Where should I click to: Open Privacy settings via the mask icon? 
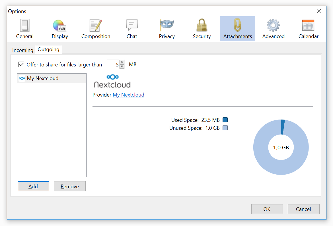point(167,28)
